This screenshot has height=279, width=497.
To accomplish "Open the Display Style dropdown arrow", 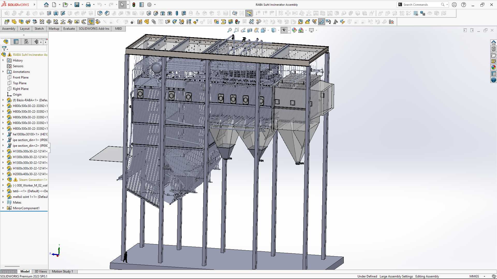I will coord(279,30).
